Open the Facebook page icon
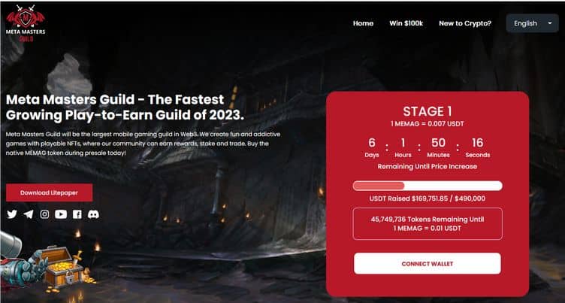Screen dimensions: 565x303 [x=77, y=214]
